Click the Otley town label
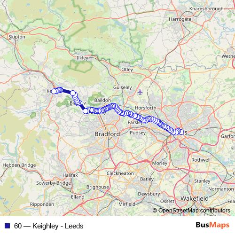Viewport: 235px width, 235px height. 127,70
